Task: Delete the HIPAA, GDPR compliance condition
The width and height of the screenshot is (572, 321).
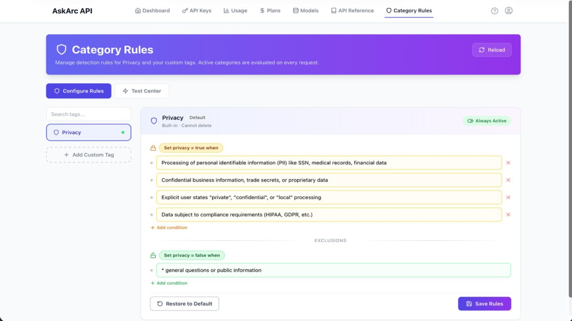Action: (x=508, y=214)
